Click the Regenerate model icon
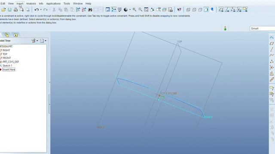Image resolution: width=275 pixels, height=154 pixels. tap(78, 10)
